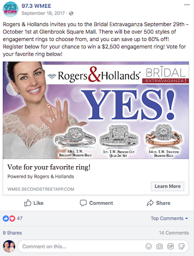Click the Learn More button
The width and height of the screenshot is (194, 256).
(x=167, y=186)
